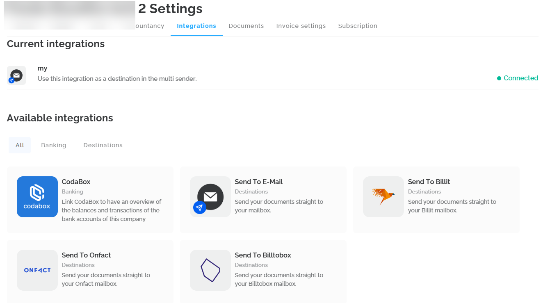550x303 pixels.
Task: Filter integrations by All
Action: [x=20, y=145]
